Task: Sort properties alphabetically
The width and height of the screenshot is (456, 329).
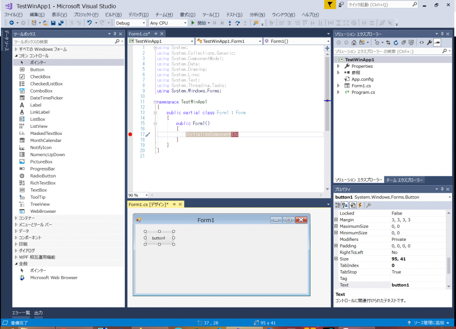Action: [345, 205]
